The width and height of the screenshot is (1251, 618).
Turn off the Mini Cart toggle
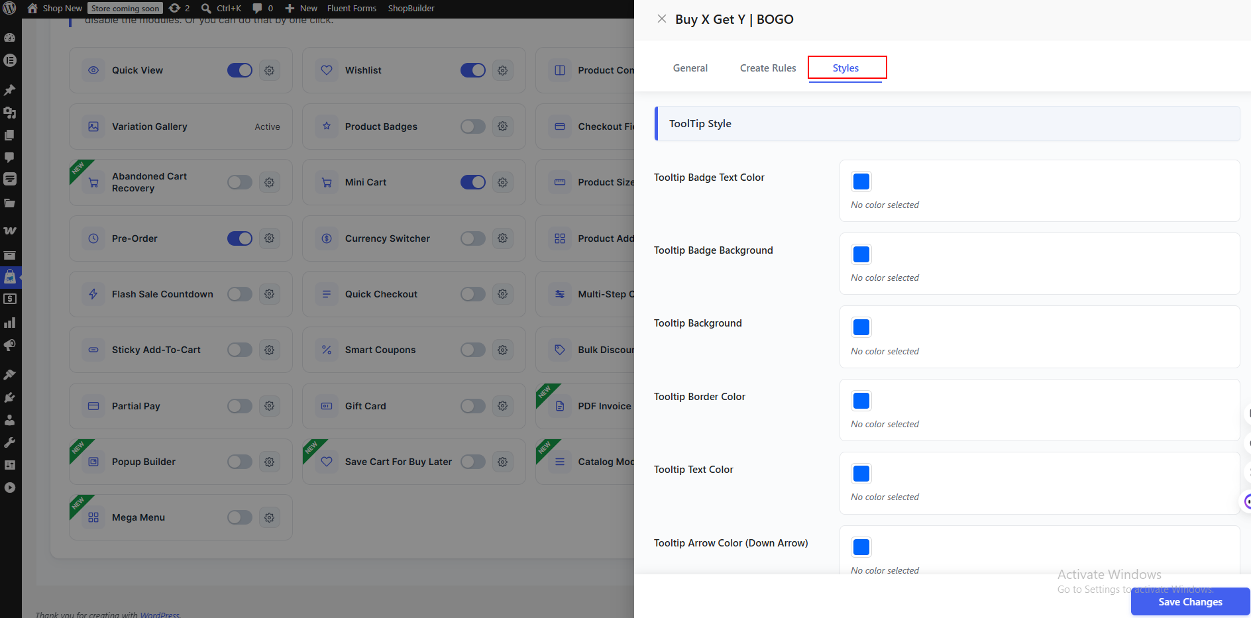click(x=473, y=182)
